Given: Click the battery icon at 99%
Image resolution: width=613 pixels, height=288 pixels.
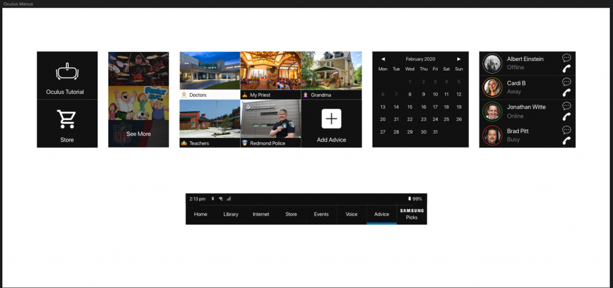Looking at the screenshot, I should [x=409, y=198].
